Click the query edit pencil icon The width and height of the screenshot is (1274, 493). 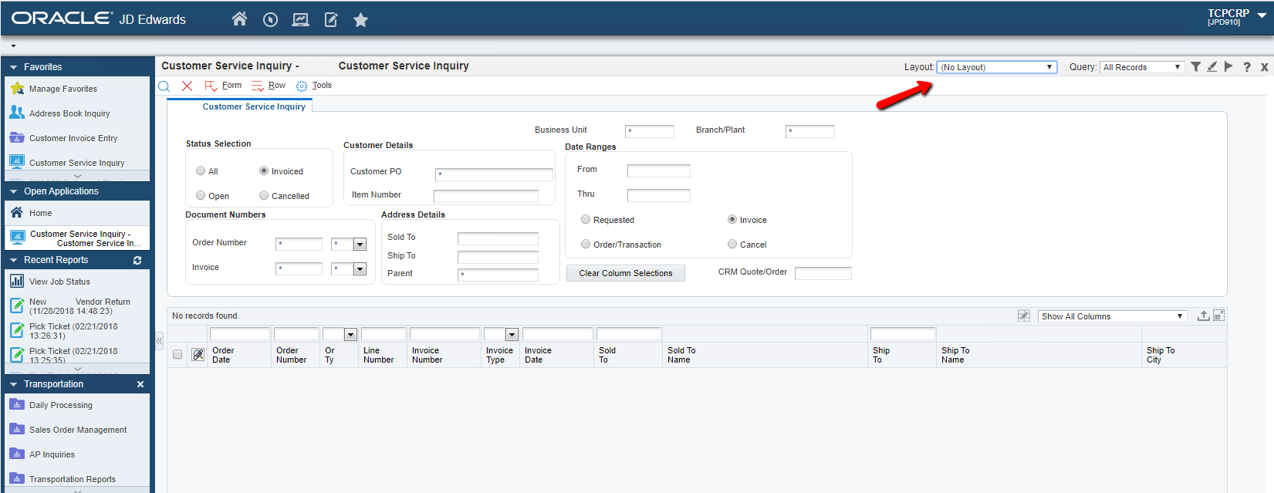[x=1212, y=67]
